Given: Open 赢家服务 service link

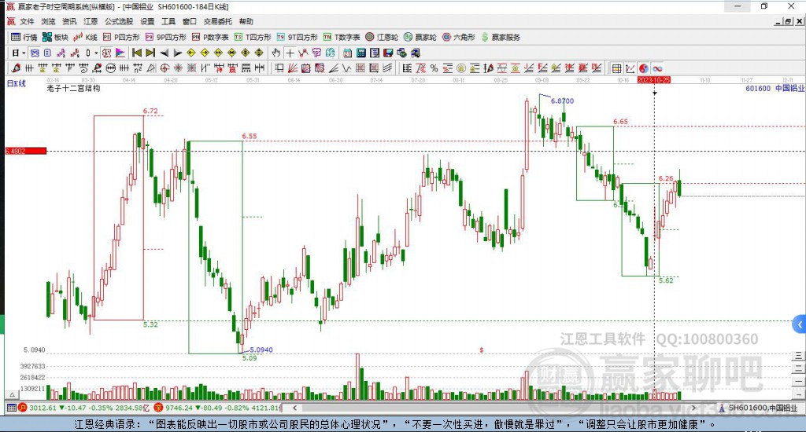Looking at the screenshot, I should tap(501, 37).
